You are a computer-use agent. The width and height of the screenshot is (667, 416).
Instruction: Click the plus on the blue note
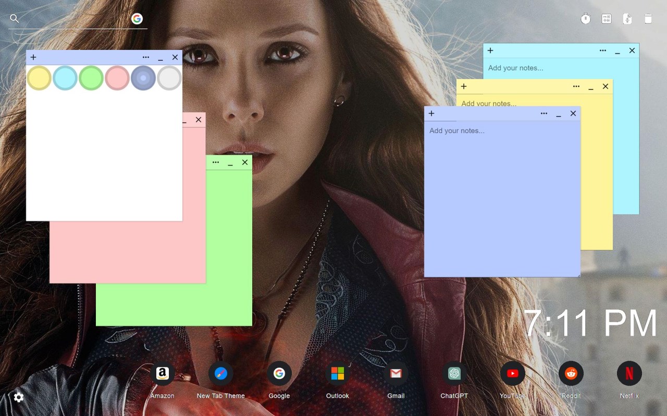point(431,113)
